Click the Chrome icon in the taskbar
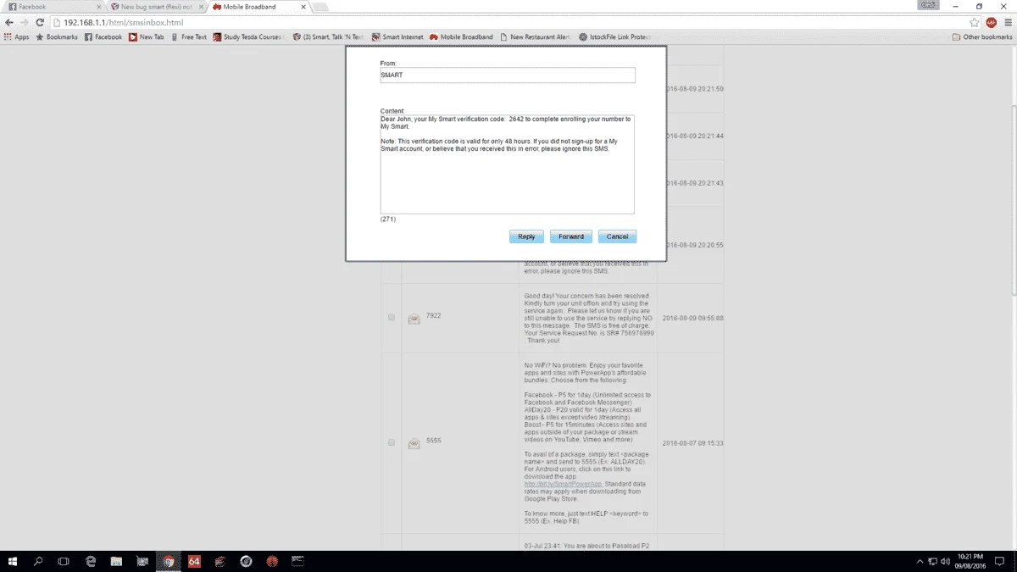 pyautogui.click(x=169, y=561)
